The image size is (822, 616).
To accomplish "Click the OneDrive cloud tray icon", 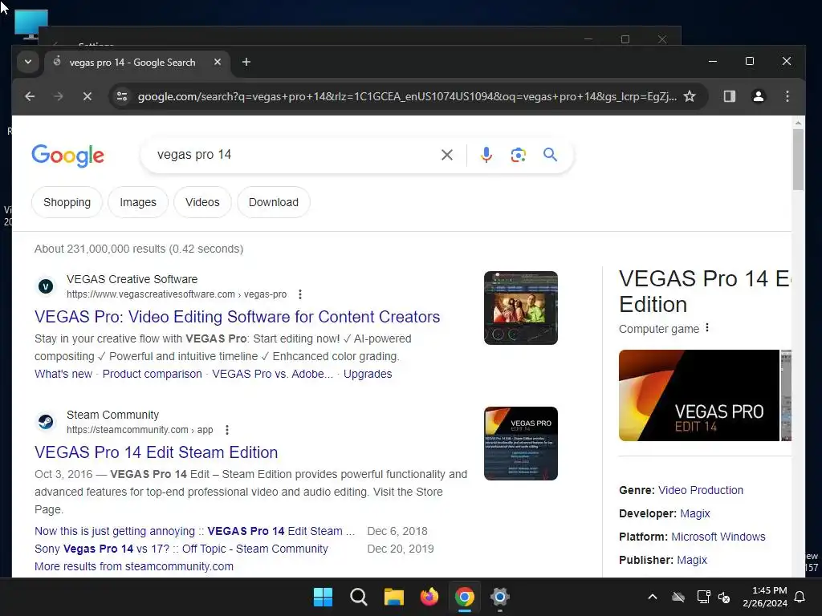I will pyautogui.click(x=678, y=597).
